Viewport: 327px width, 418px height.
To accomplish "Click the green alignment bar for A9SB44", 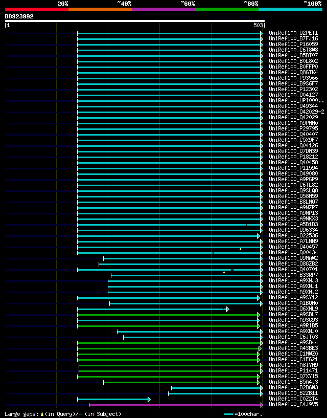I will [170, 343].
